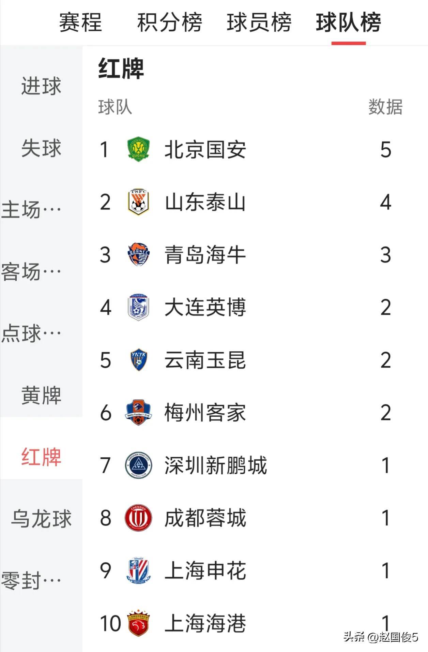Select 进球 in the side menu
428x652 pixels.
pyautogui.click(x=41, y=86)
